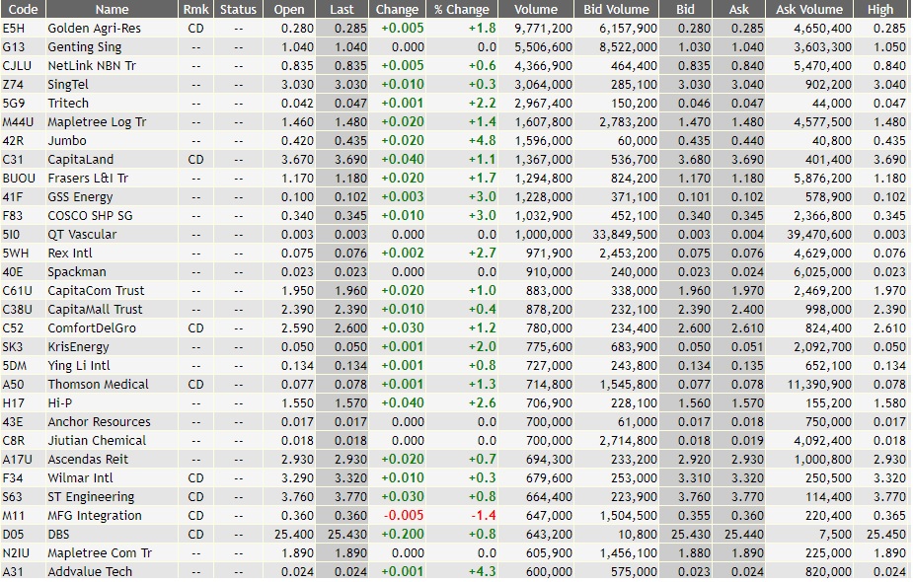913x582 pixels.
Task: Select the MFG Integration stock name
Action: [x=95, y=515]
